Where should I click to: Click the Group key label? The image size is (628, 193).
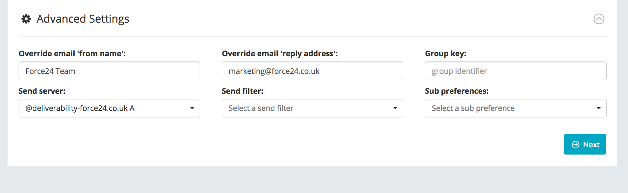click(446, 54)
